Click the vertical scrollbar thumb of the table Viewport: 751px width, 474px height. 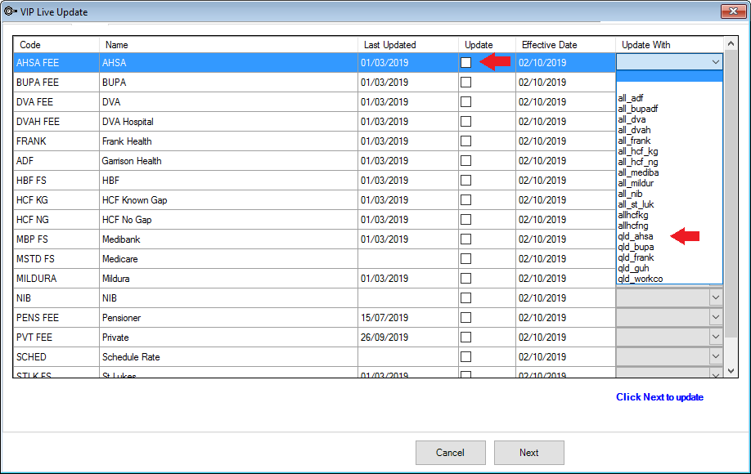point(731,194)
